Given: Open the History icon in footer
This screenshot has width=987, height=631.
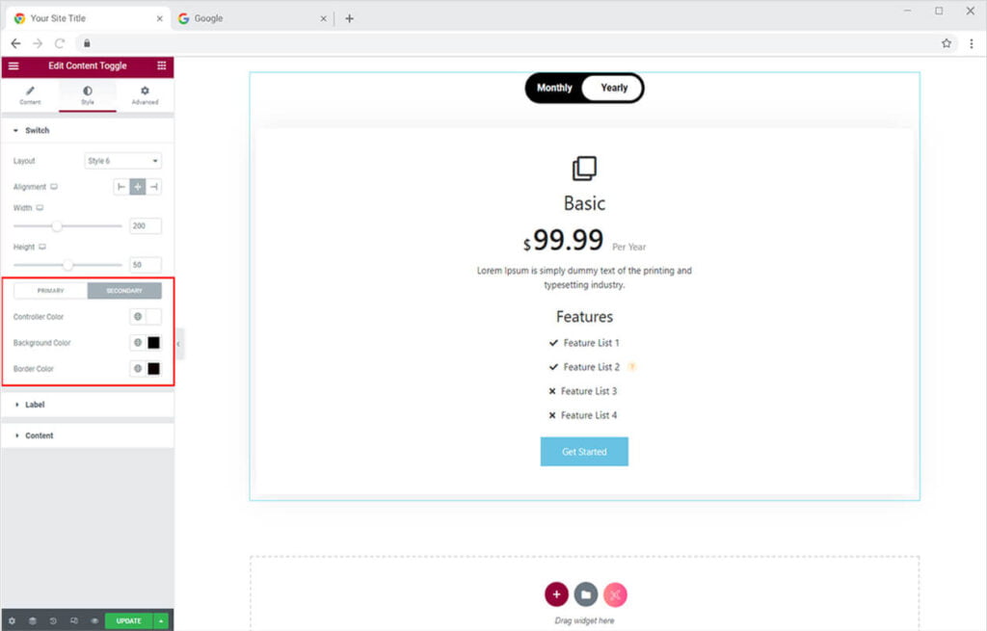Looking at the screenshot, I should click(53, 621).
